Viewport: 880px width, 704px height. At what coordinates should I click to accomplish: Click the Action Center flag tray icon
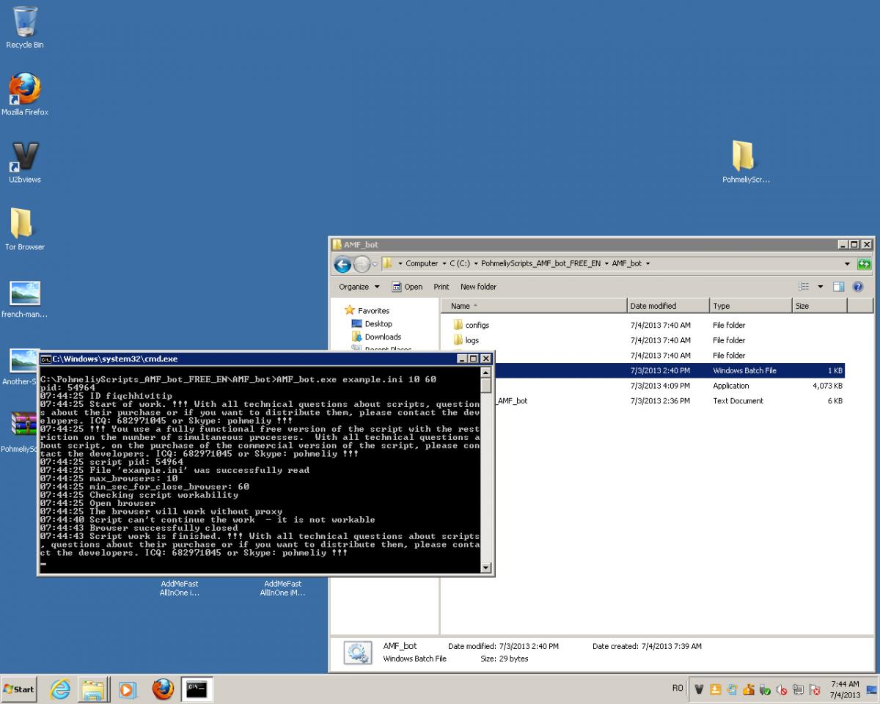(x=814, y=689)
